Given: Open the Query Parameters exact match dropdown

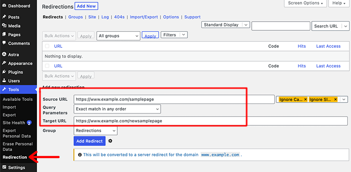Looking at the screenshot, I should [x=117, y=109].
